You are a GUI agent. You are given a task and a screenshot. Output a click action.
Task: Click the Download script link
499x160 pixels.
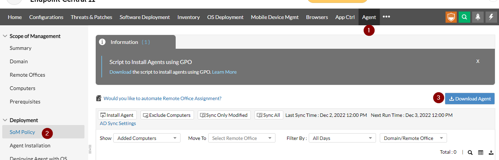[x=120, y=72]
